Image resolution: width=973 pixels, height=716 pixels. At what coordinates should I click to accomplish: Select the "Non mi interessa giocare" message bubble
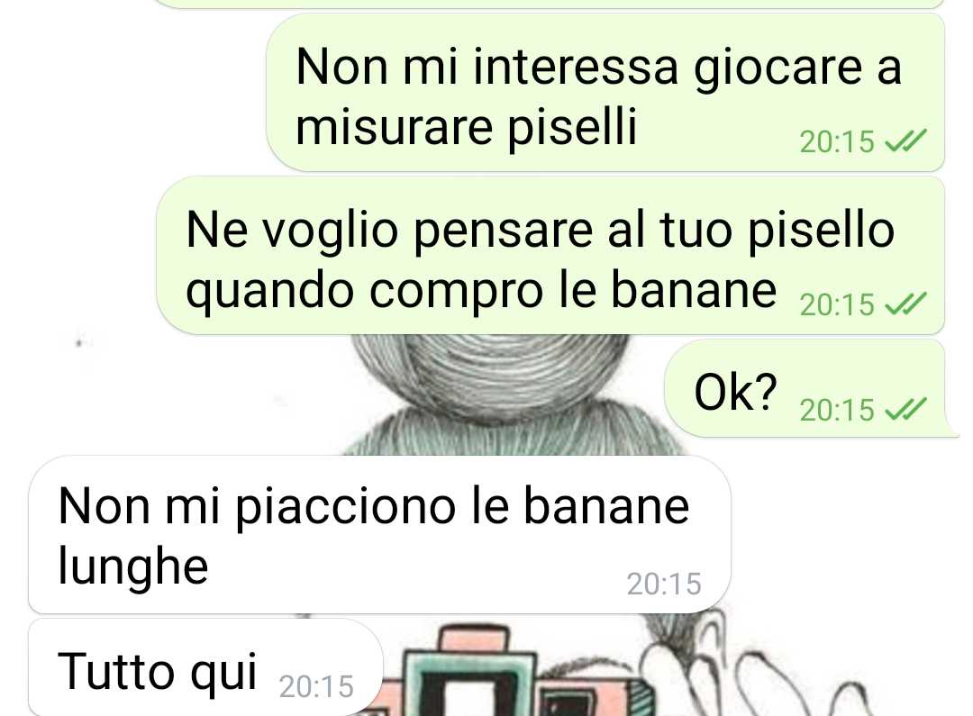coord(605,93)
